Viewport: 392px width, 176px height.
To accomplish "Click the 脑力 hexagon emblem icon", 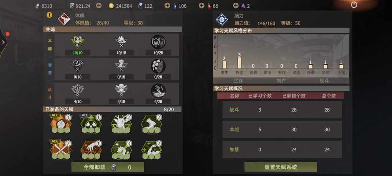I will click(x=222, y=20).
